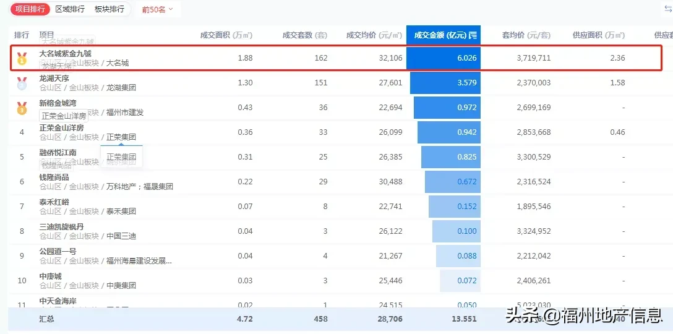Click the 0.942 成交金额 bar

(449, 132)
